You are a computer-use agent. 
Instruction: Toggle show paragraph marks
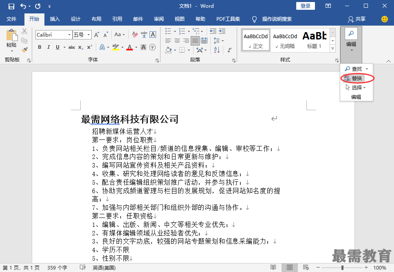pos(229,50)
